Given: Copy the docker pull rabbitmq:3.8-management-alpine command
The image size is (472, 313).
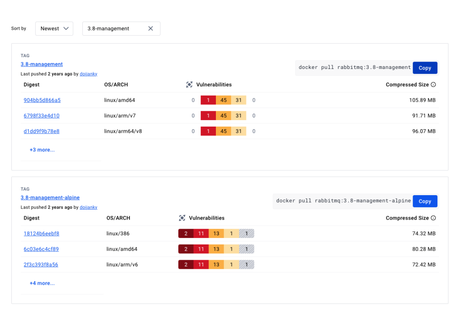Looking at the screenshot, I should coord(425,201).
